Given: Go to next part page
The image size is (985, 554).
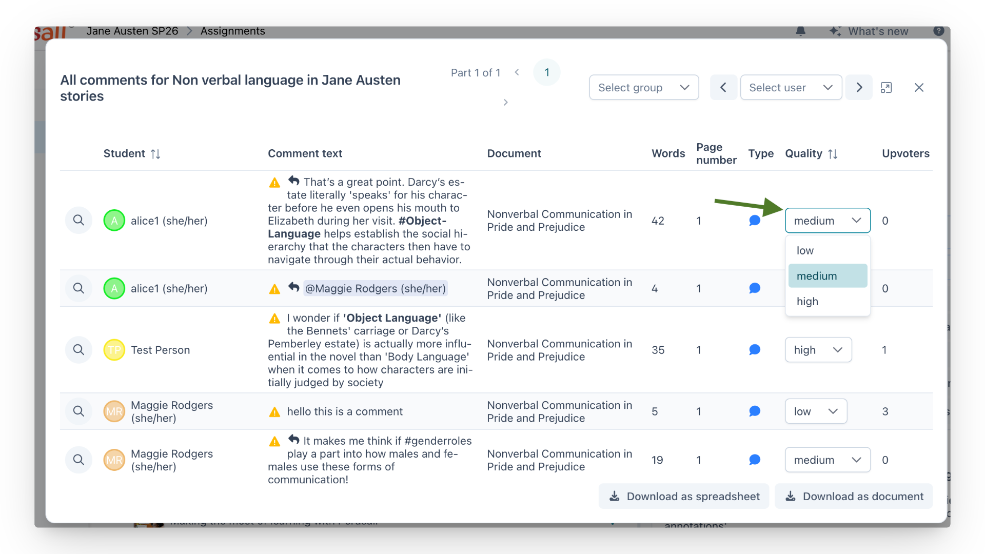Looking at the screenshot, I should [505, 102].
